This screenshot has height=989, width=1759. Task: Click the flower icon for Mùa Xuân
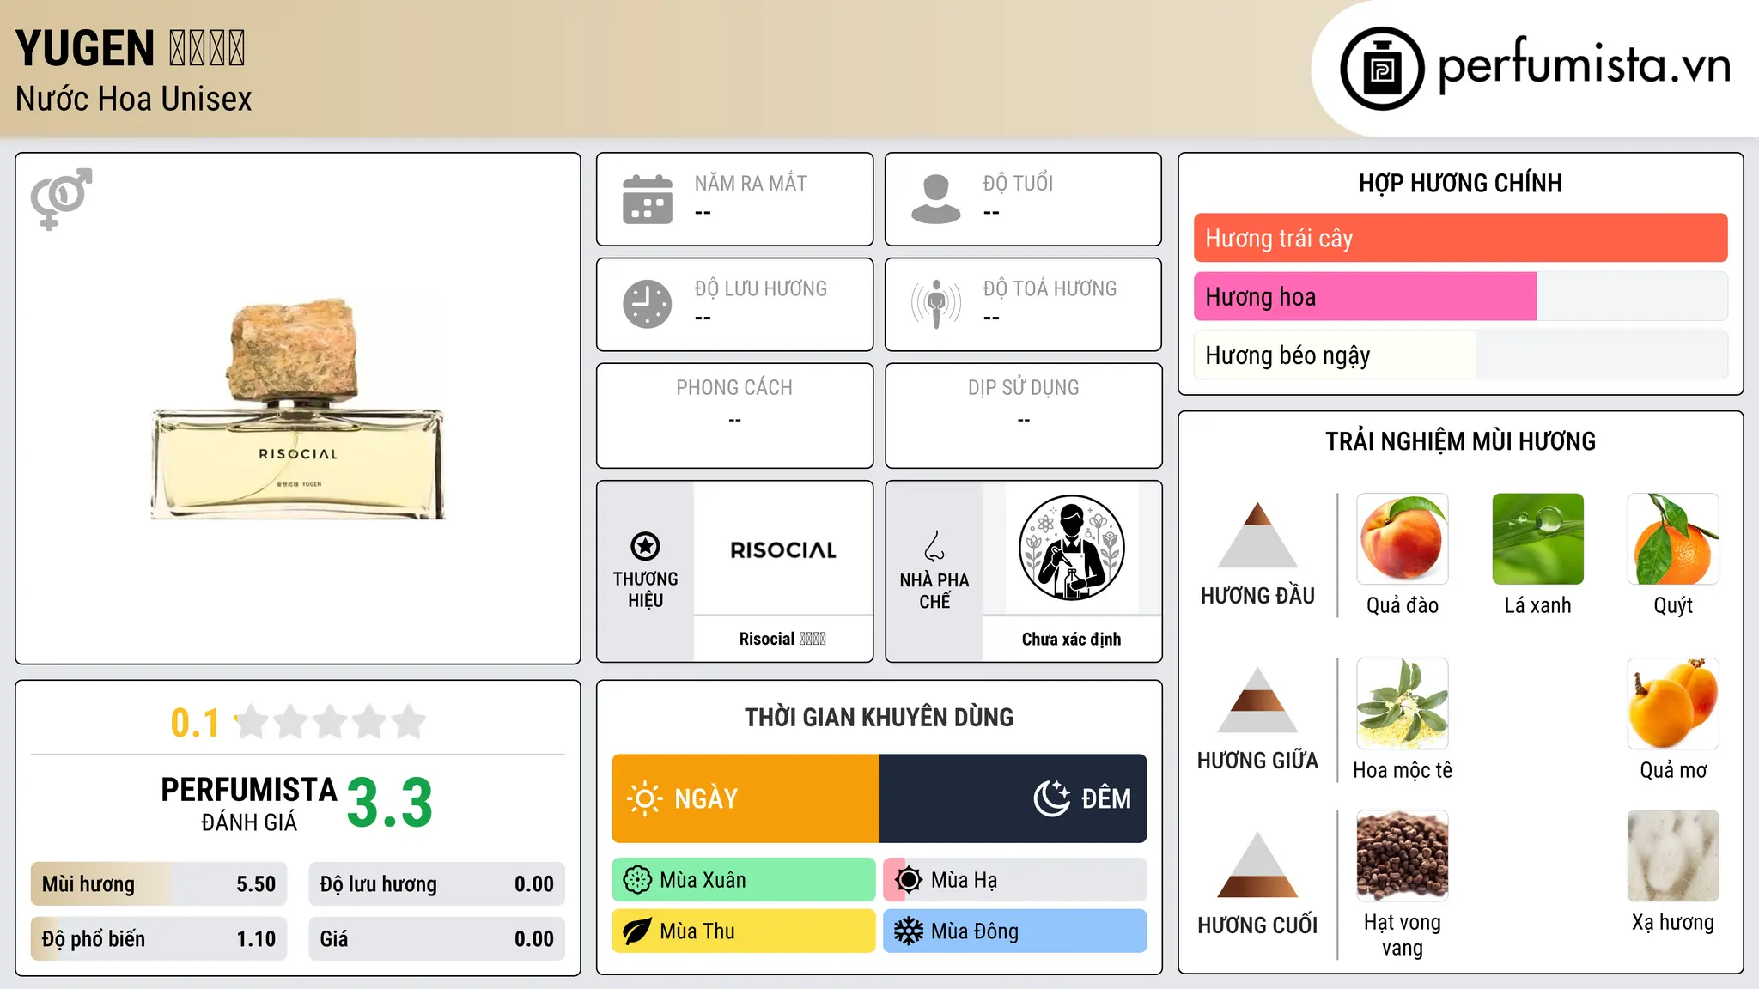click(x=637, y=880)
